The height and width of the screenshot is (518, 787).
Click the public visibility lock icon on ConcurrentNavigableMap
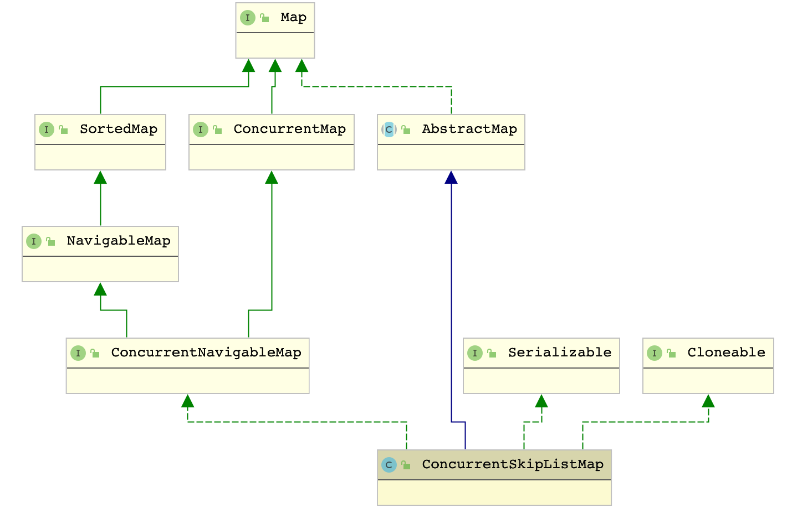[95, 353]
